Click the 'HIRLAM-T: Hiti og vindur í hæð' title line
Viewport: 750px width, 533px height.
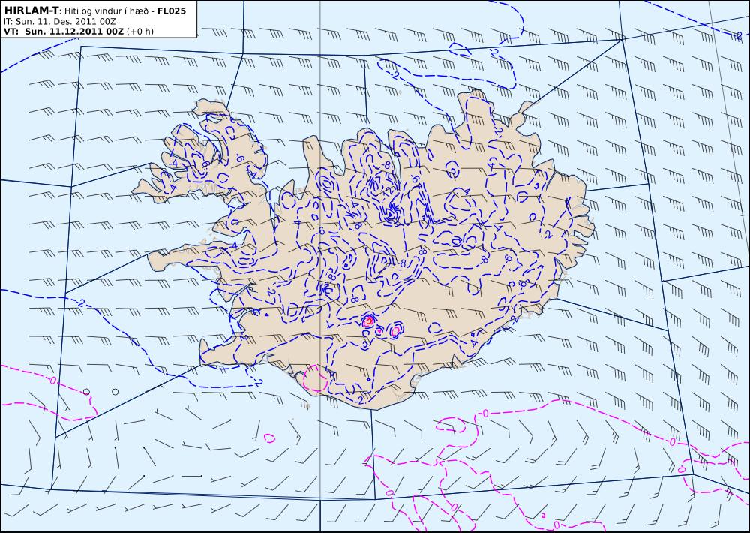pos(94,11)
